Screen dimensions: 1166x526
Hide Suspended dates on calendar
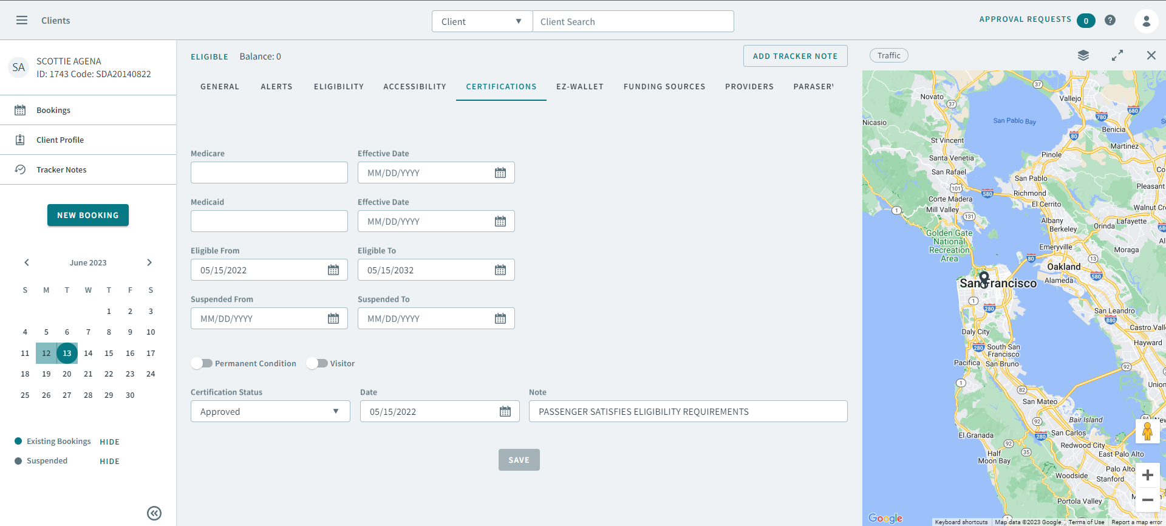(109, 462)
